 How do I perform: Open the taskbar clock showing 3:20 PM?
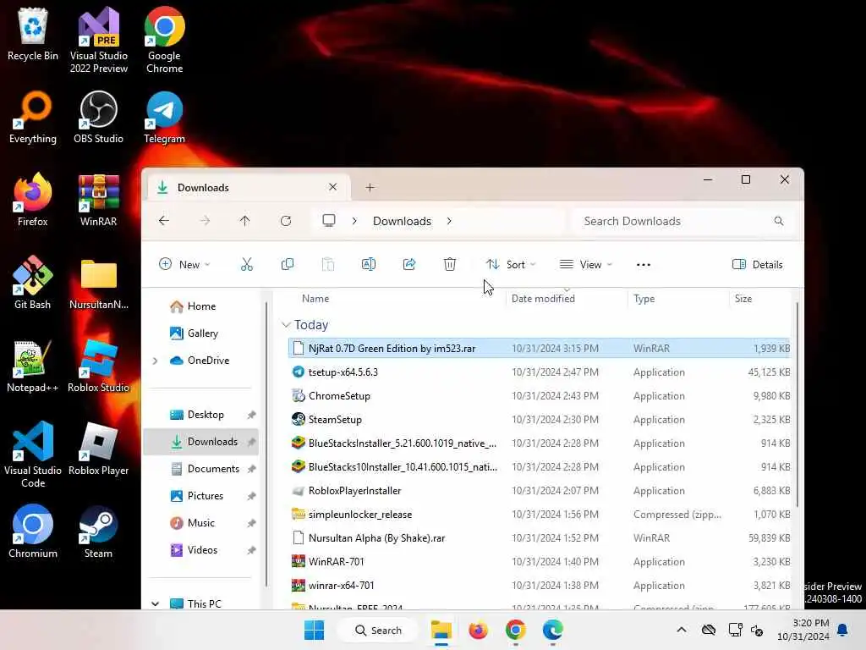point(803,630)
